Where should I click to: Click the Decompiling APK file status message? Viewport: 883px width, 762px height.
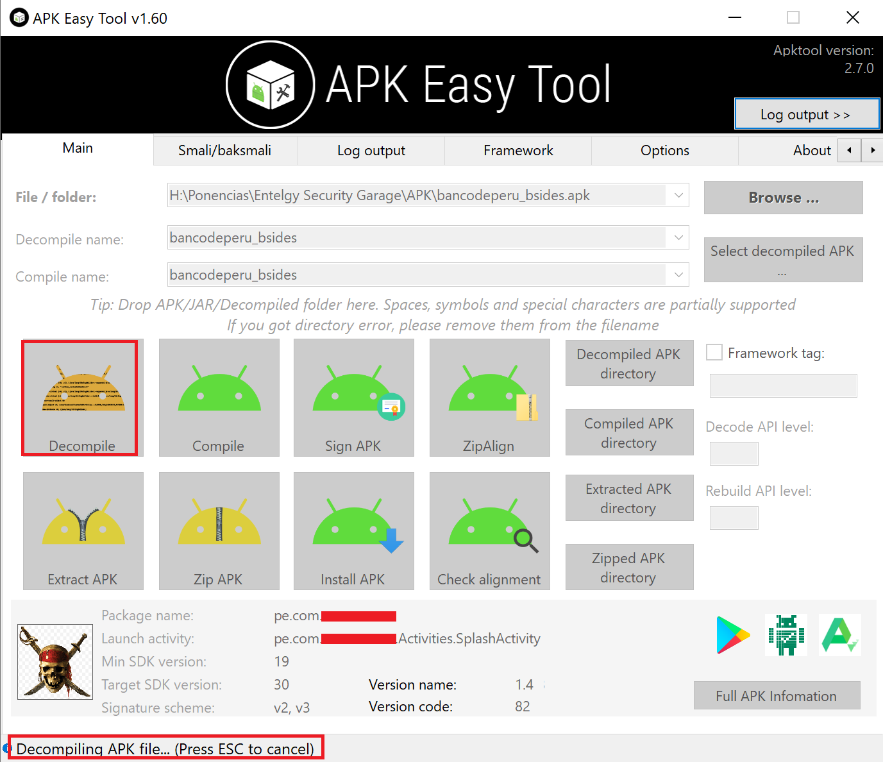pos(165,749)
